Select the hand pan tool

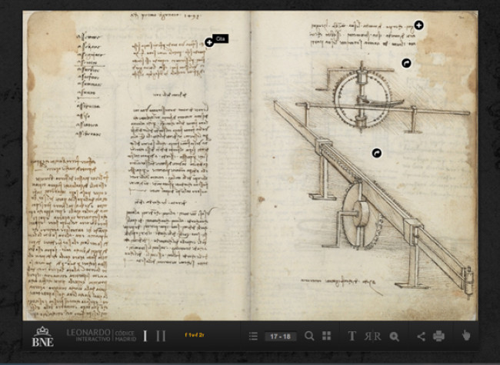click(x=466, y=335)
